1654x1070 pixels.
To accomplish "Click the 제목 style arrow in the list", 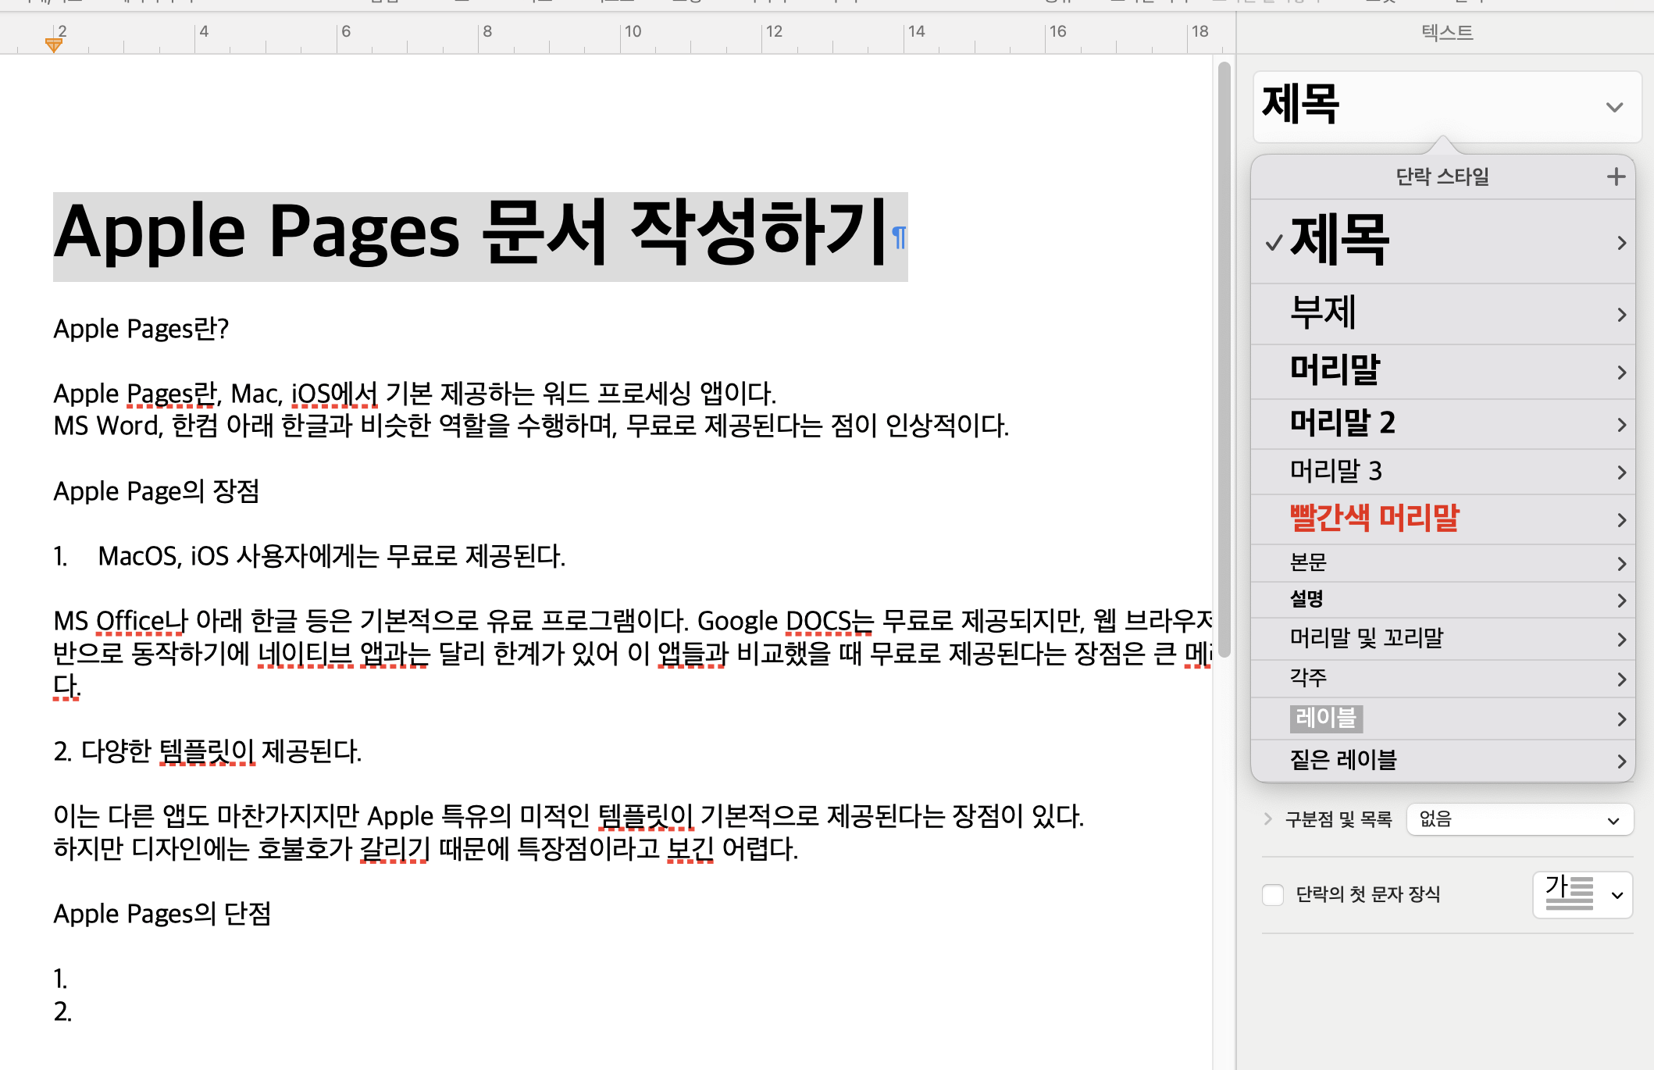I will tap(1621, 243).
